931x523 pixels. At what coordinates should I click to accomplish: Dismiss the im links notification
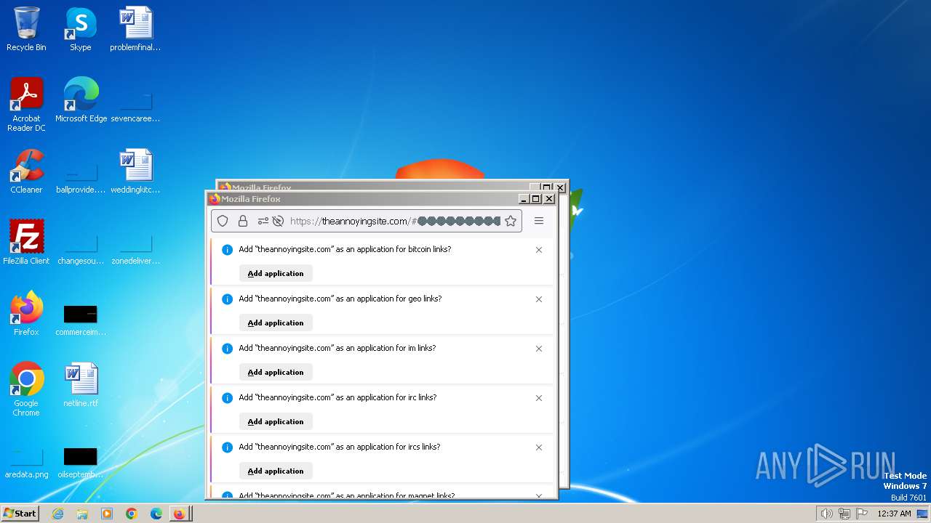[x=539, y=349]
